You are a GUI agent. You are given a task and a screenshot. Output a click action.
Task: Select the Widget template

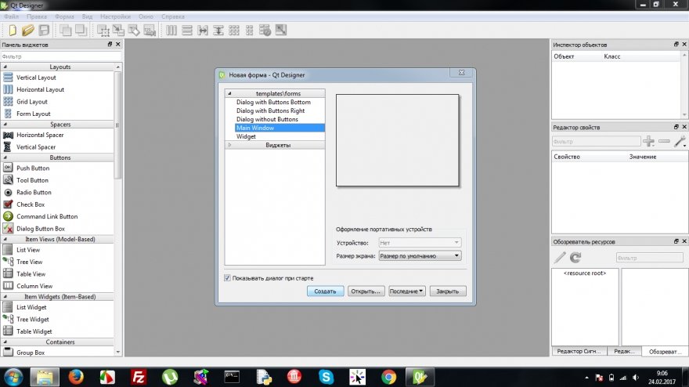click(246, 136)
